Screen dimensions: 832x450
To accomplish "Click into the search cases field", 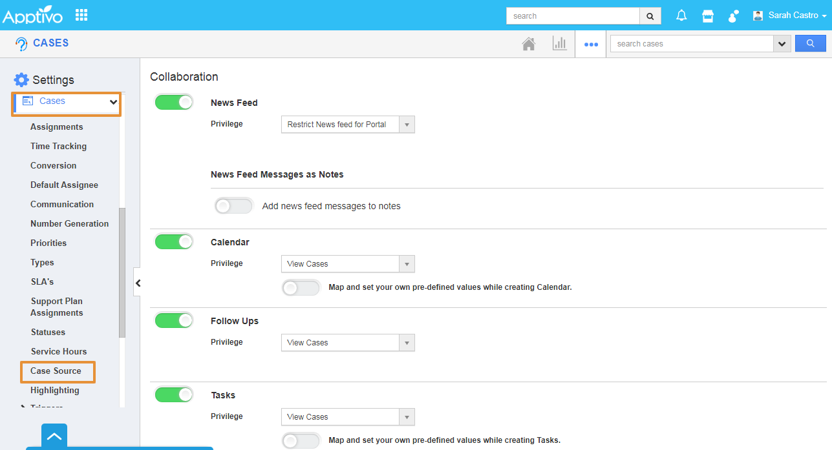I will pos(691,44).
